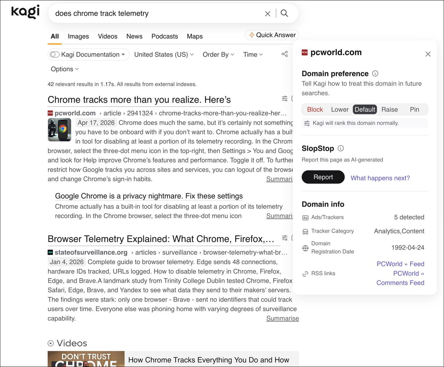Pin the pcworld.com domain
Image resolution: width=444 pixels, height=367 pixels.
tap(415, 109)
